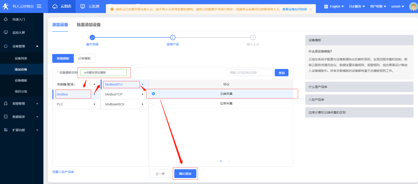418x184 pixels.
Task: Open the 我要入驻产品库 link
Action: click(63, 172)
